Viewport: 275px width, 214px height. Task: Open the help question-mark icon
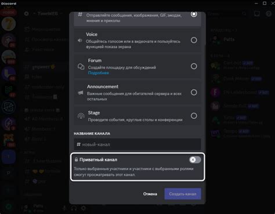coord(269,13)
